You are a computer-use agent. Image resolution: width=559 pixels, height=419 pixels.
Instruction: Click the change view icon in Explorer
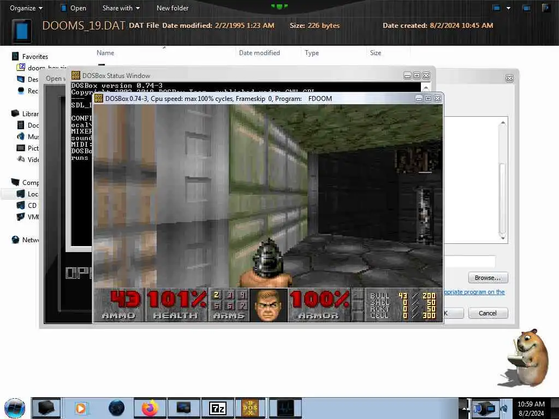click(496, 8)
